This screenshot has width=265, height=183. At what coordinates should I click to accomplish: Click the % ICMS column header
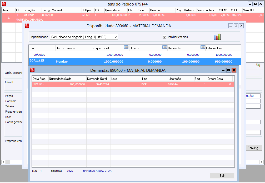coord(224,10)
